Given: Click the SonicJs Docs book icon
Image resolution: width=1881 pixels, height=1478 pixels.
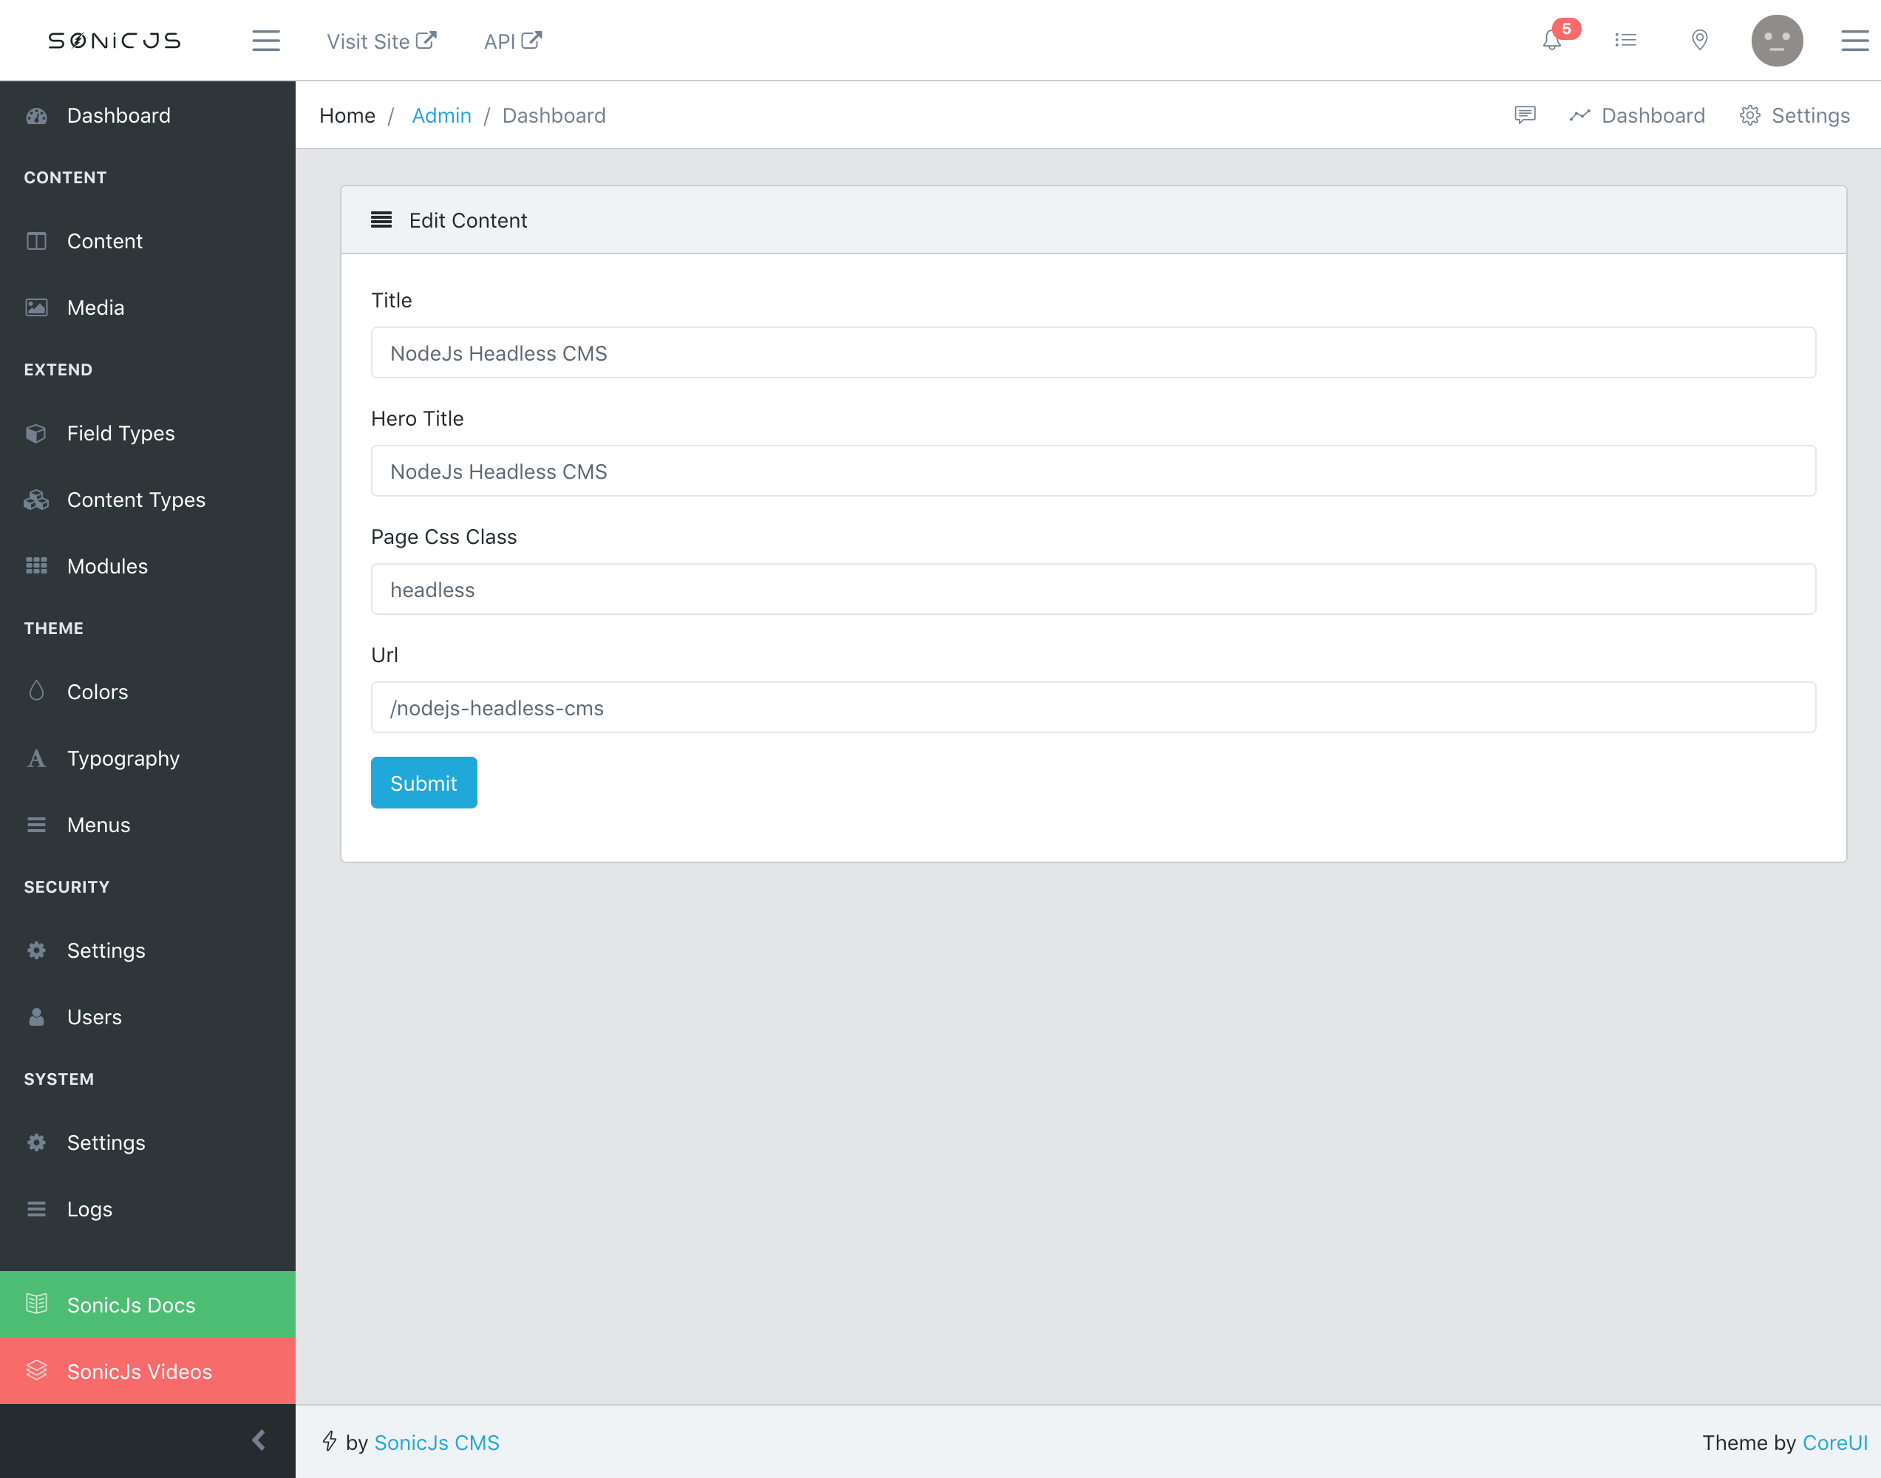Looking at the screenshot, I should (36, 1303).
